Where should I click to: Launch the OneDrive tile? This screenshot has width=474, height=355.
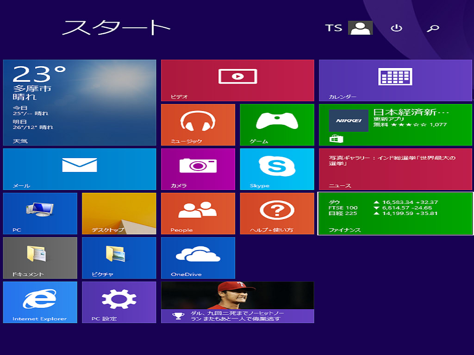[x=198, y=258]
